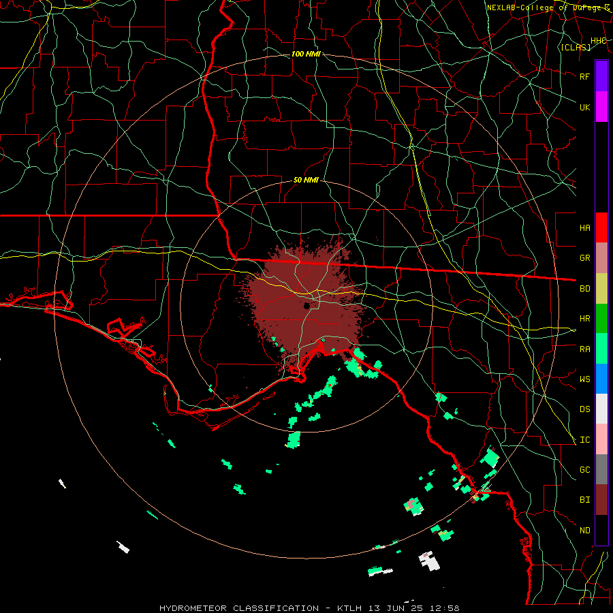613x613 pixels.
Task: Click the UK magenta legend swatch
Action: pyautogui.click(x=601, y=107)
